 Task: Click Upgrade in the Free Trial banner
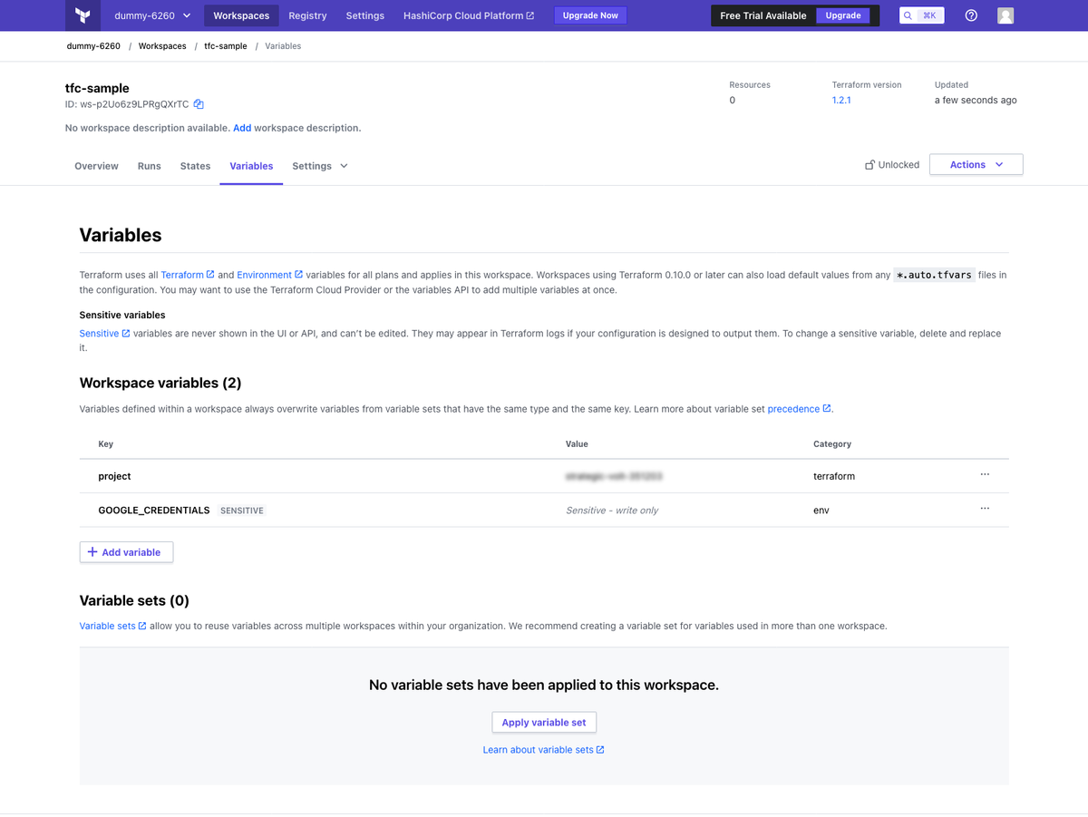click(843, 15)
